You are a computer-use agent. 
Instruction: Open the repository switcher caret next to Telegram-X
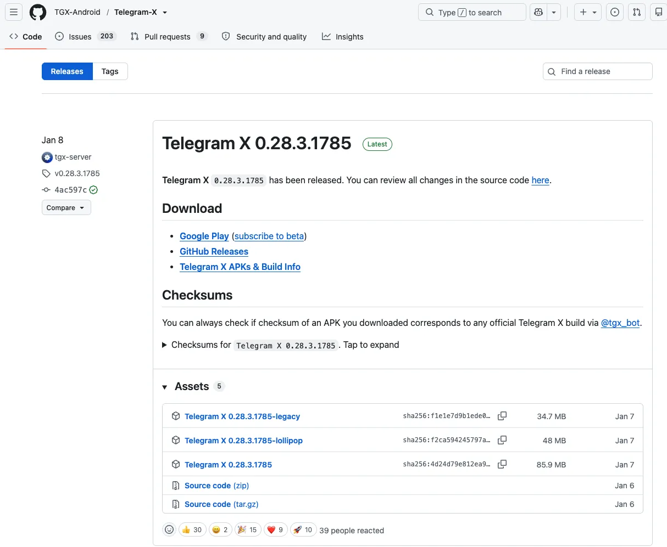pos(165,13)
